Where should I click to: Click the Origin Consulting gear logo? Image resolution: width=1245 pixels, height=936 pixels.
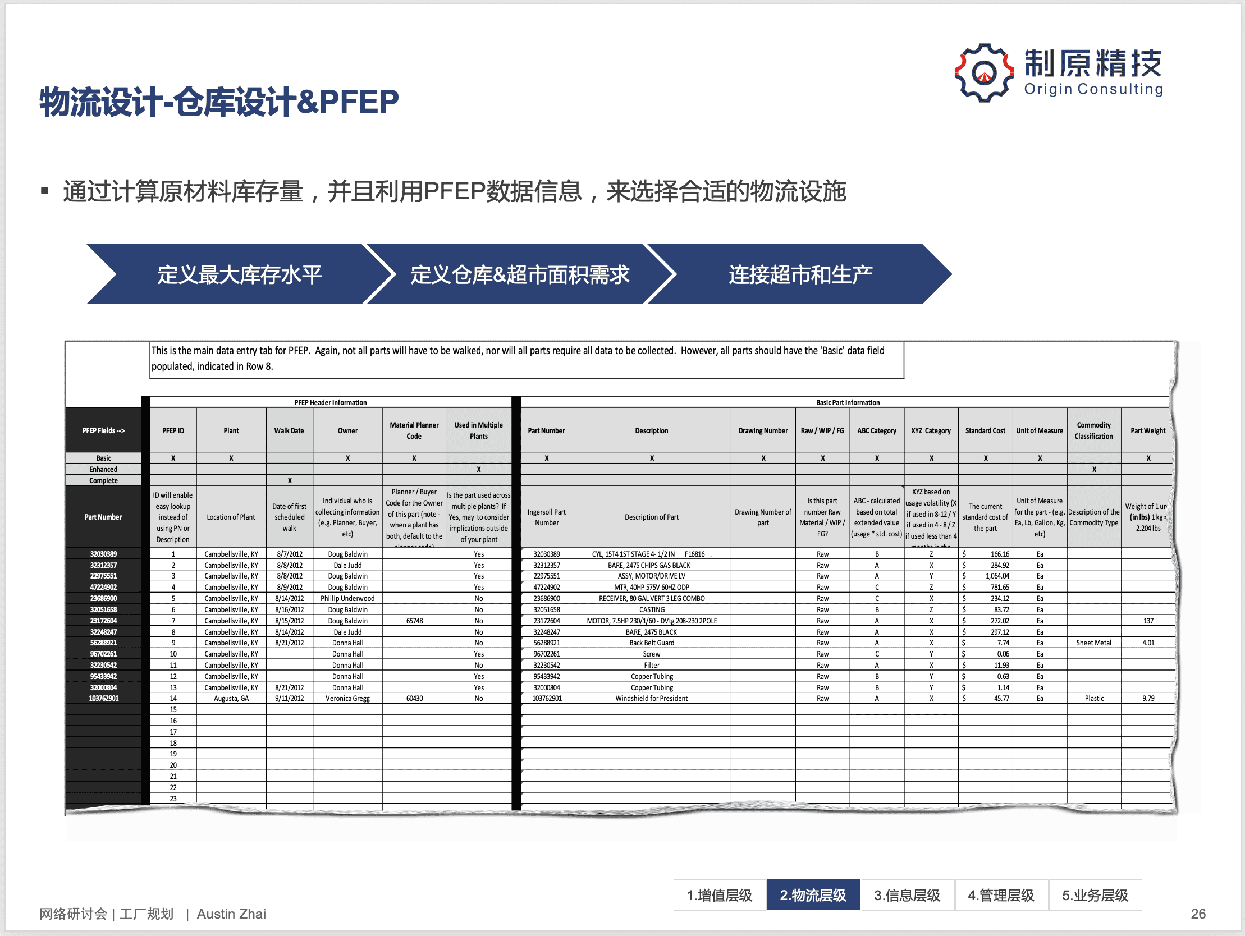(x=984, y=73)
